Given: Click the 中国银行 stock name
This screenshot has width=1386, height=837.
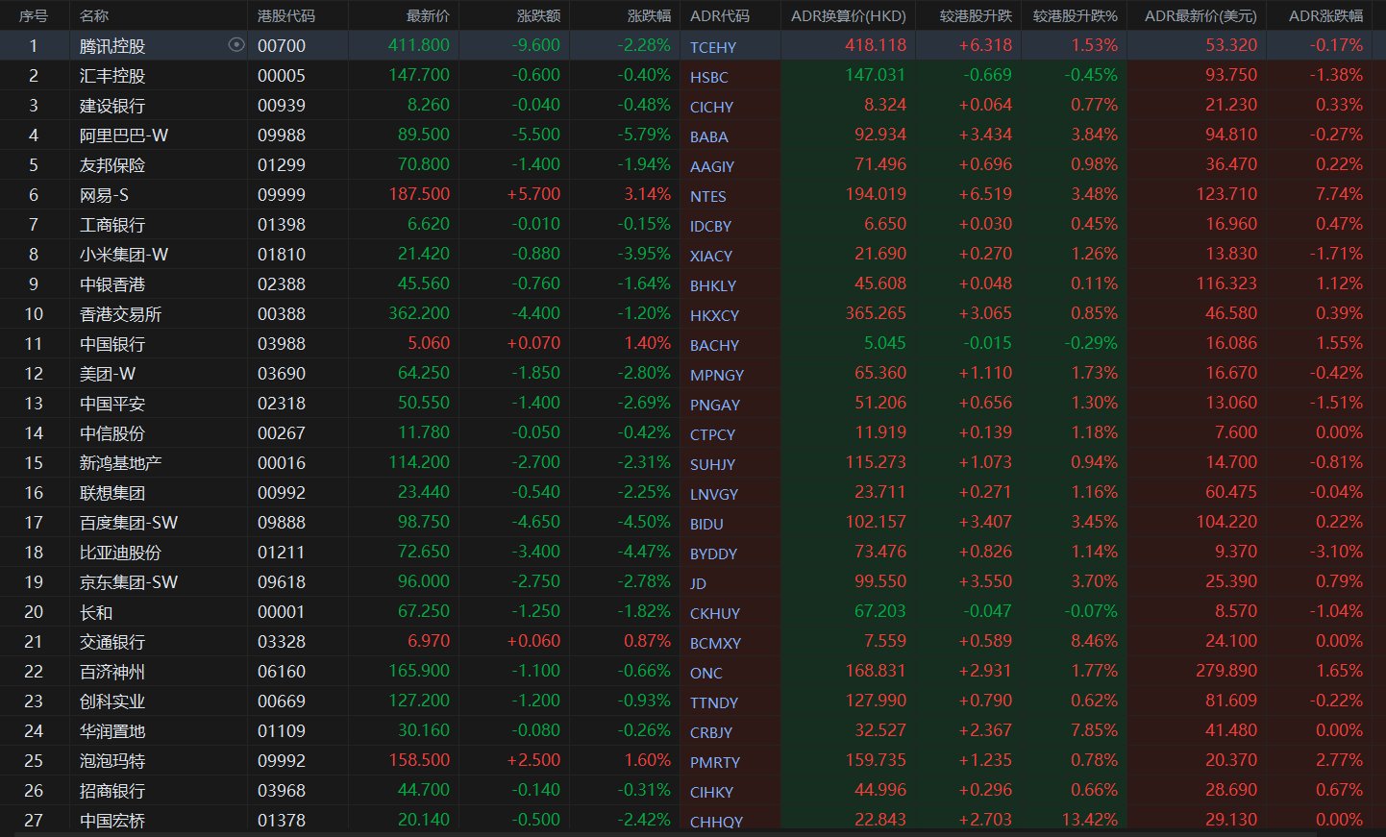Looking at the screenshot, I should pyautogui.click(x=112, y=344).
